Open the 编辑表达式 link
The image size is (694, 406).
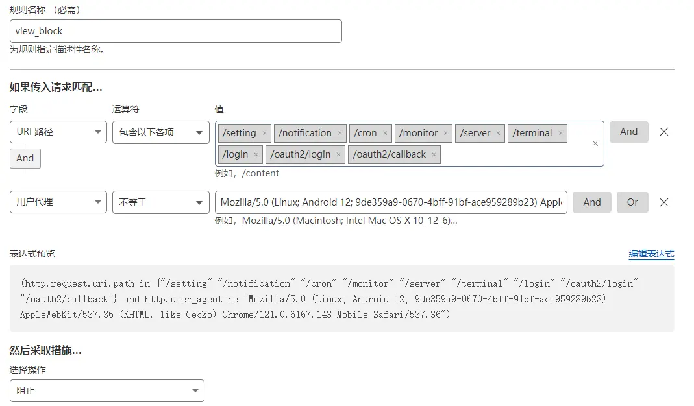click(x=652, y=254)
